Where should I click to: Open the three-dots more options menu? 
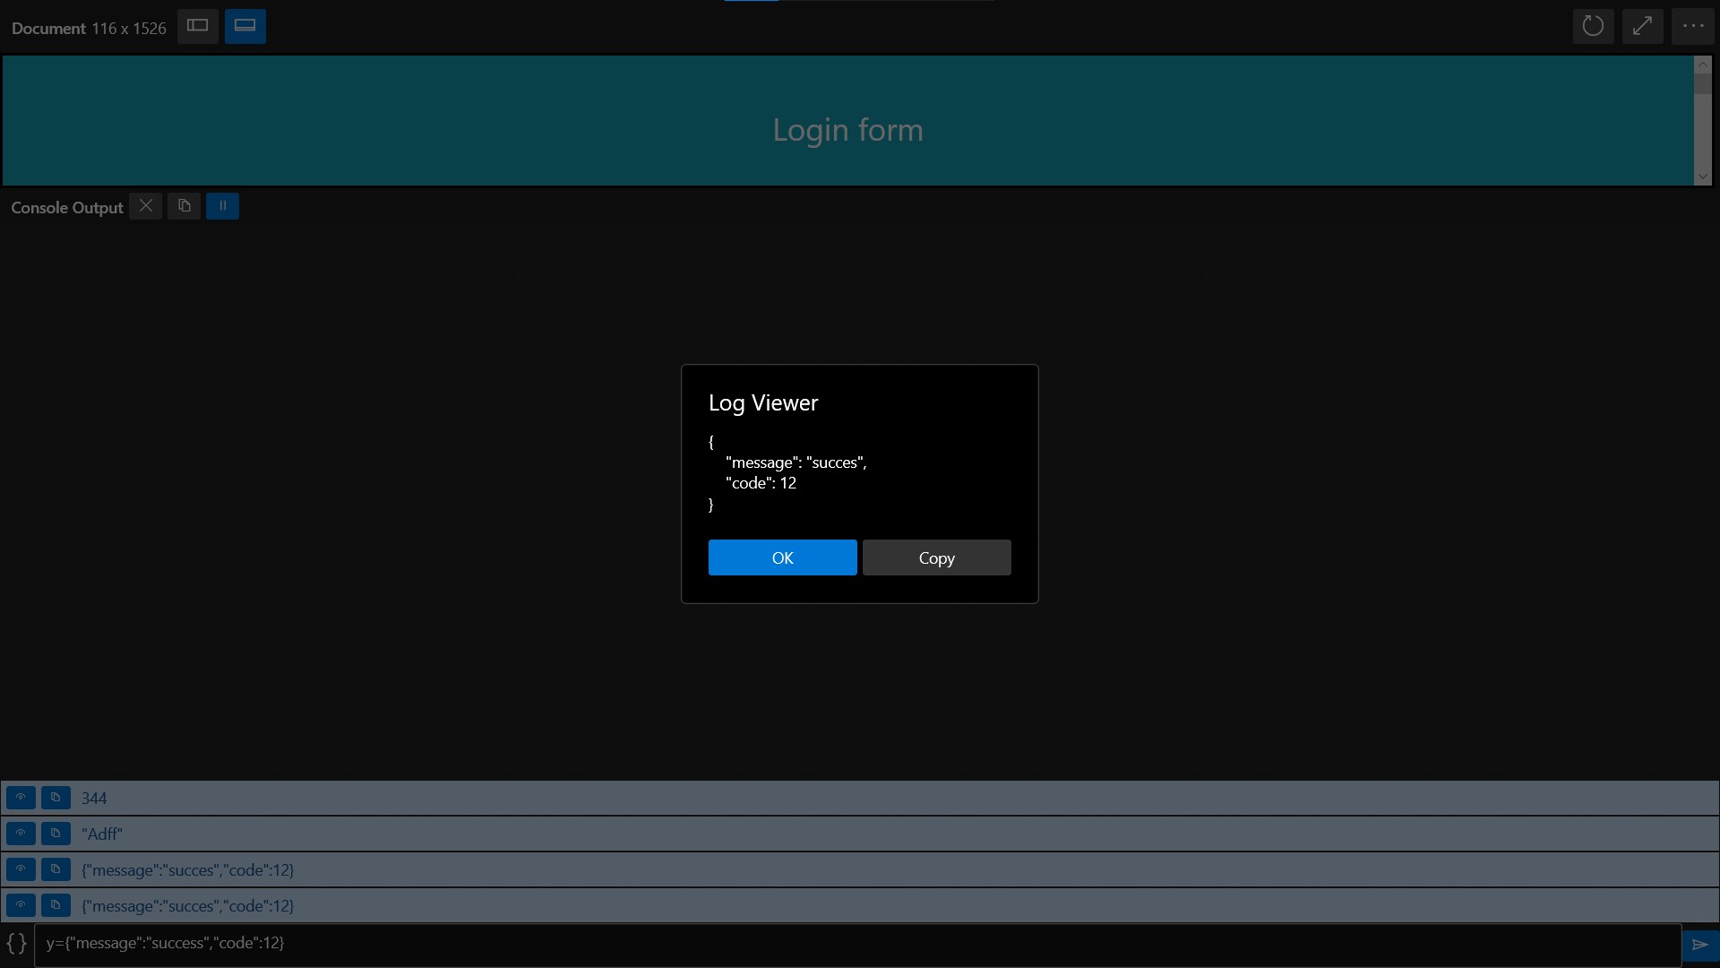[x=1692, y=26]
